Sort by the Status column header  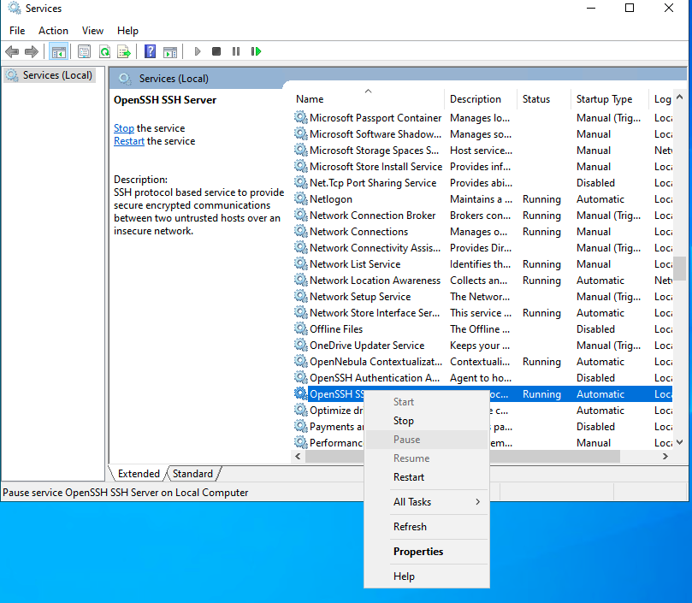pos(544,99)
